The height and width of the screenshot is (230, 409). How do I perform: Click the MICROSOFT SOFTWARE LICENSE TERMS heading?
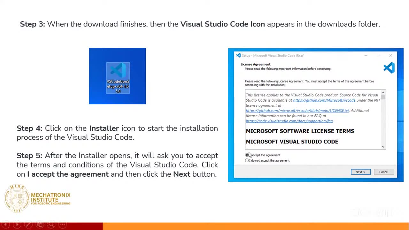[300, 131]
